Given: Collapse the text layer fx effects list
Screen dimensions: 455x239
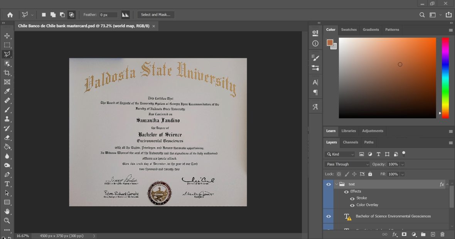Looking at the screenshot, I should (447, 184).
